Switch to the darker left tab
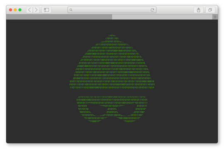This screenshot has height=149, width=224. click(59, 17)
